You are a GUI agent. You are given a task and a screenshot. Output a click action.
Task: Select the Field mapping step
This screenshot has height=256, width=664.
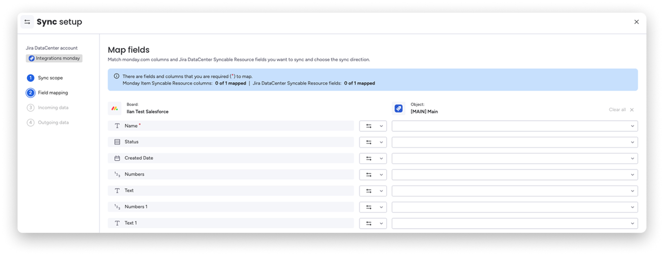[47, 93]
